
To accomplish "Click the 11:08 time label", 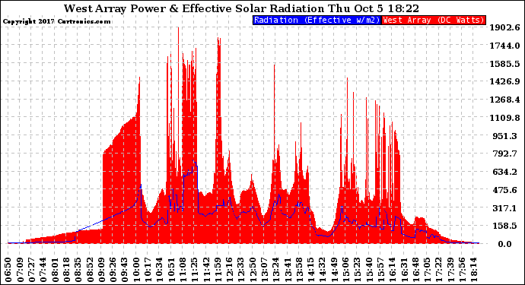I will pos(183,270).
